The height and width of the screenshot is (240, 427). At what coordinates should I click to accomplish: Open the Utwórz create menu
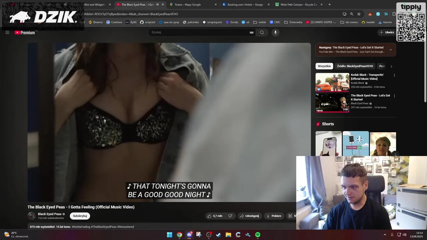387,32
